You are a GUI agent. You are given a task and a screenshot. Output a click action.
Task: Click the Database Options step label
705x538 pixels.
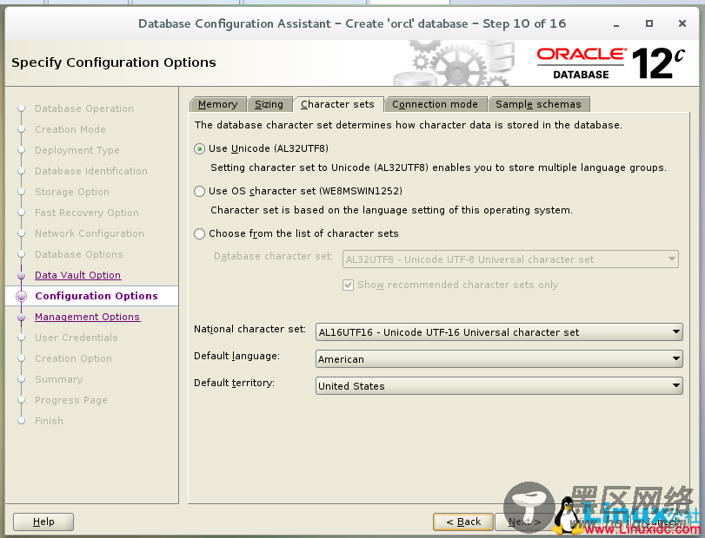[79, 254]
